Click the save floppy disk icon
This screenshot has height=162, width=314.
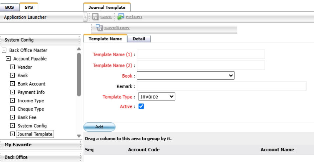[95, 17]
